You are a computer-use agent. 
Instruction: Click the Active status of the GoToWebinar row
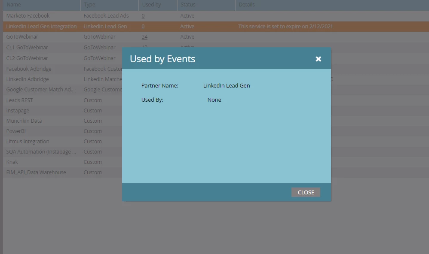click(187, 37)
